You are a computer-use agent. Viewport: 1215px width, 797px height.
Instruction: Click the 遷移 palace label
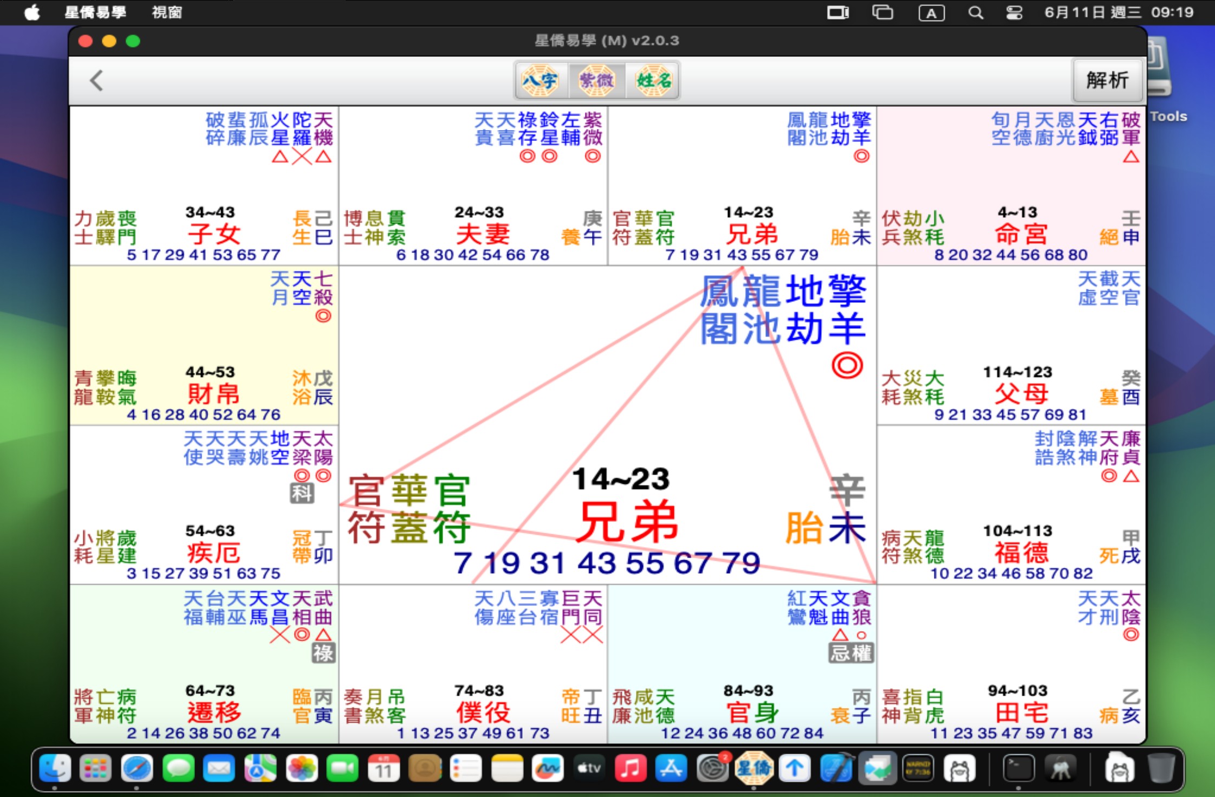pos(213,712)
